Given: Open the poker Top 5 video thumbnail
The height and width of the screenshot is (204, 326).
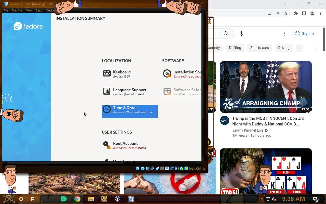Looking at the screenshot, I should [266, 171].
